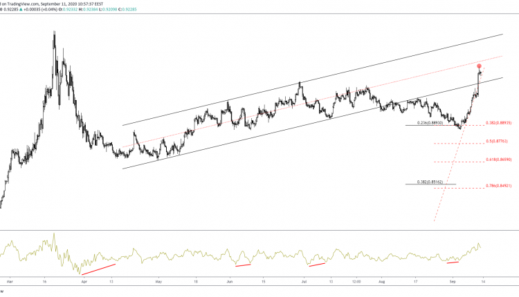
Task: Click the 'Apr' time axis label
Action: (x=84, y=282)
